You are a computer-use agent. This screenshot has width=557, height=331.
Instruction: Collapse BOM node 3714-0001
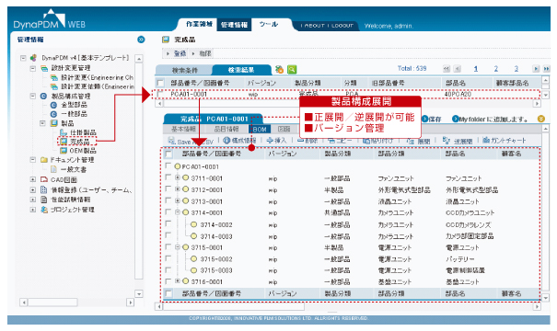[178, 212]
